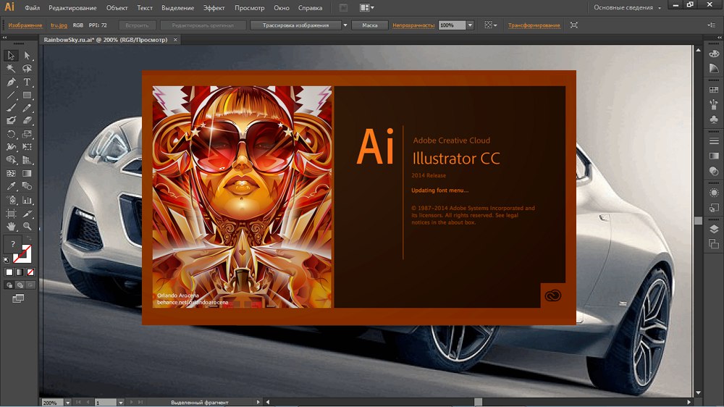This screenshot has height=407, width=724.
Task: Select the Pen tool
Action: [11, 83]
